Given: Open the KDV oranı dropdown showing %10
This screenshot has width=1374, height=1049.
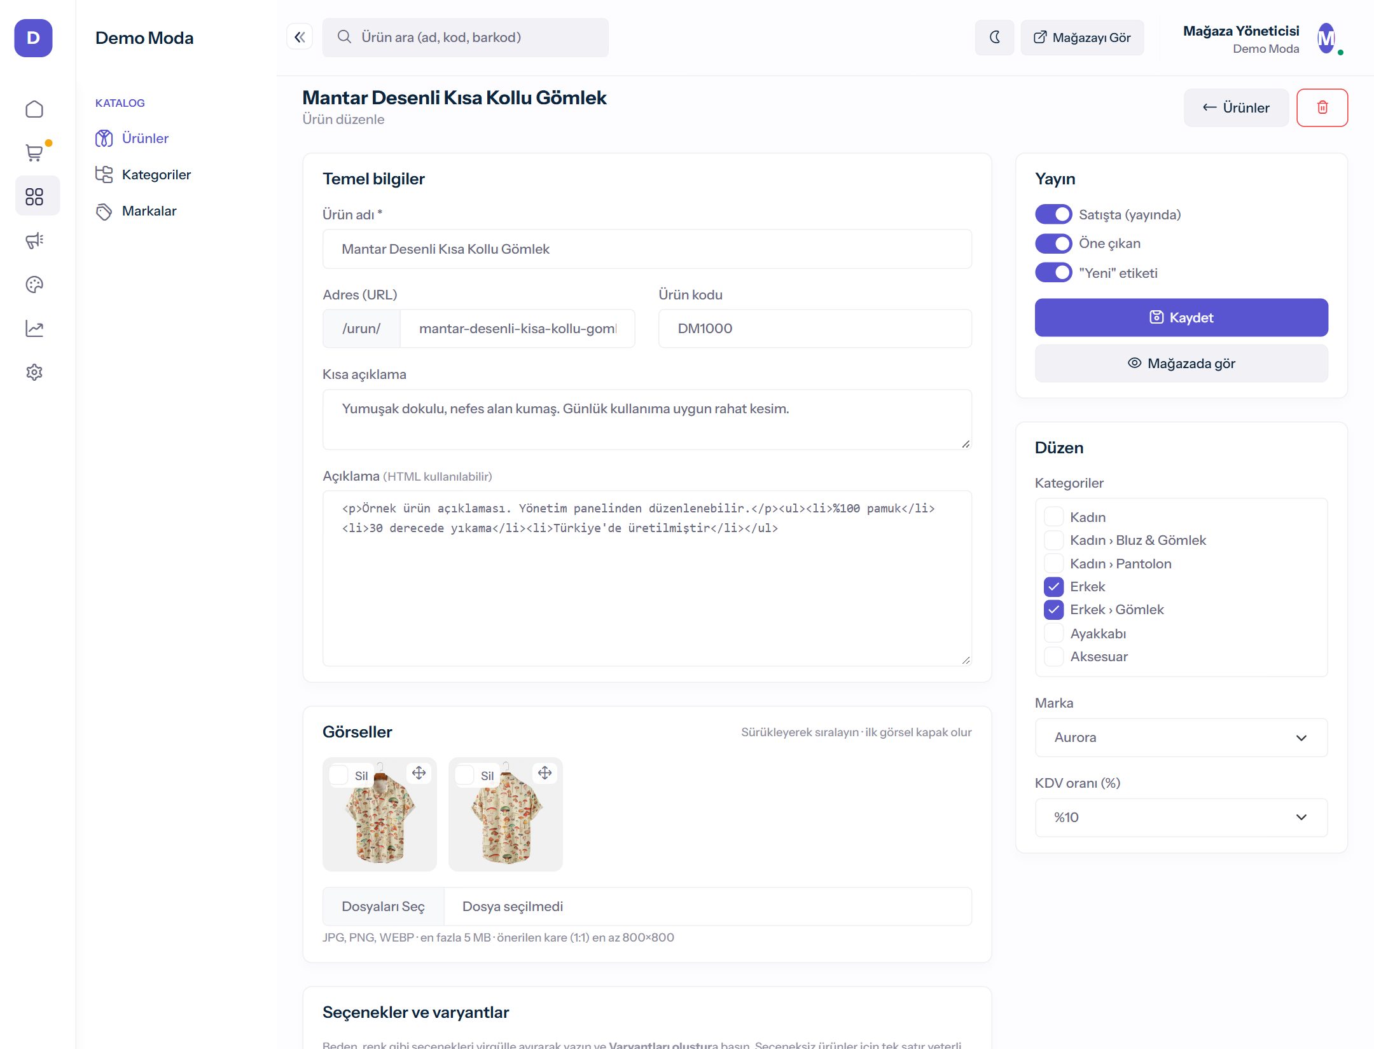Looking at the screenshot, I should point(1181,818).
